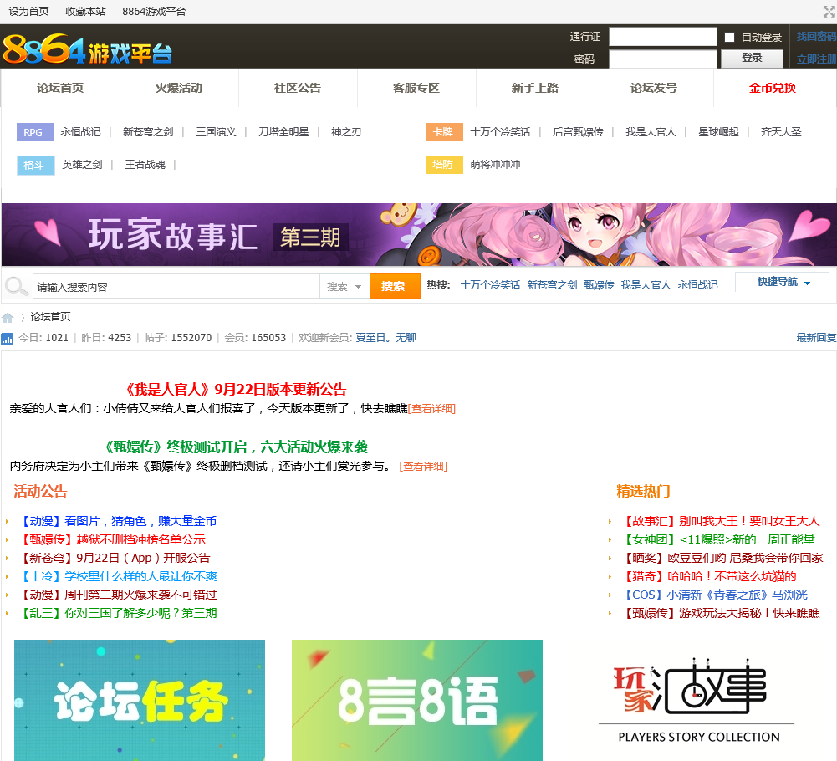This screenshot has height=761, width=837.
Task: Open the 后宫甄嬛传 game link
Action: (x=578, y=132)
